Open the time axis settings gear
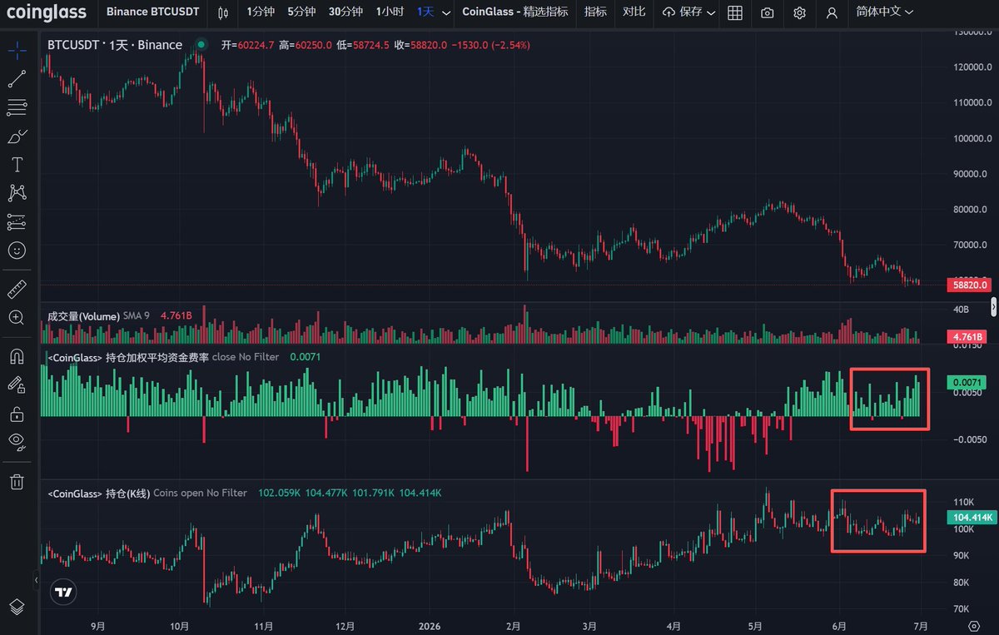This screenshot has height=635, width=999. [974, 626]
